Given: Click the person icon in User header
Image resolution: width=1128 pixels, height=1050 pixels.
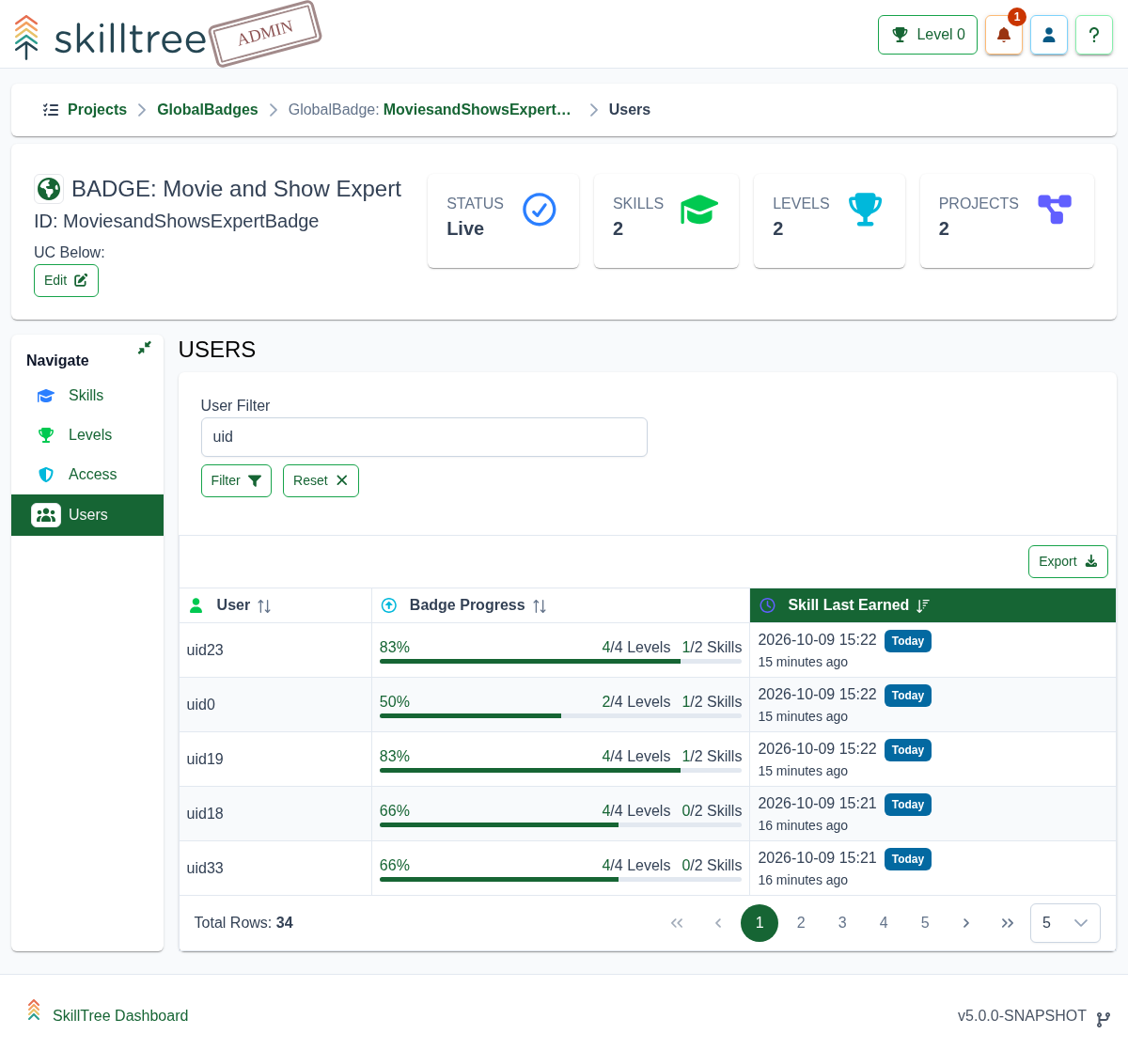Looking at the screenshot, I should [196, 605].
